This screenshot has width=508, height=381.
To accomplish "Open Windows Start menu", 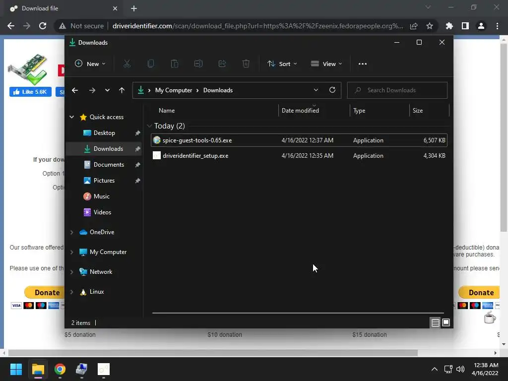I will [x=16, y=369].
